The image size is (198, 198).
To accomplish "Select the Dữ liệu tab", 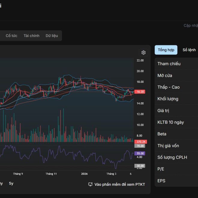I will [52, 36].
